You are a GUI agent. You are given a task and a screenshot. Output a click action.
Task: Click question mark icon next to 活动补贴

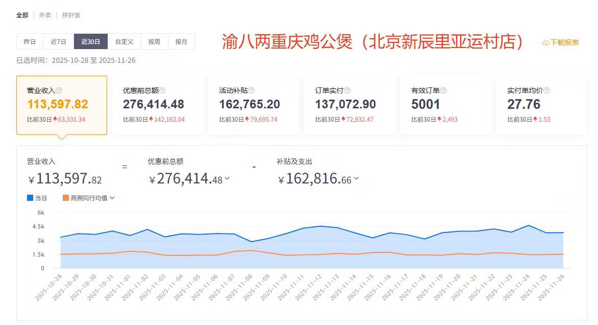pos(251,90)
